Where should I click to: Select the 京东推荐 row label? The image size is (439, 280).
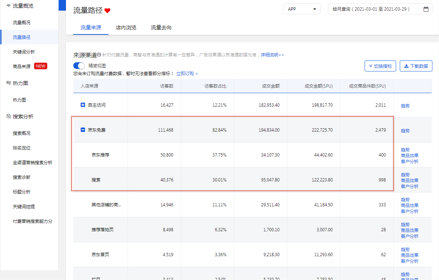coord(100,155)
